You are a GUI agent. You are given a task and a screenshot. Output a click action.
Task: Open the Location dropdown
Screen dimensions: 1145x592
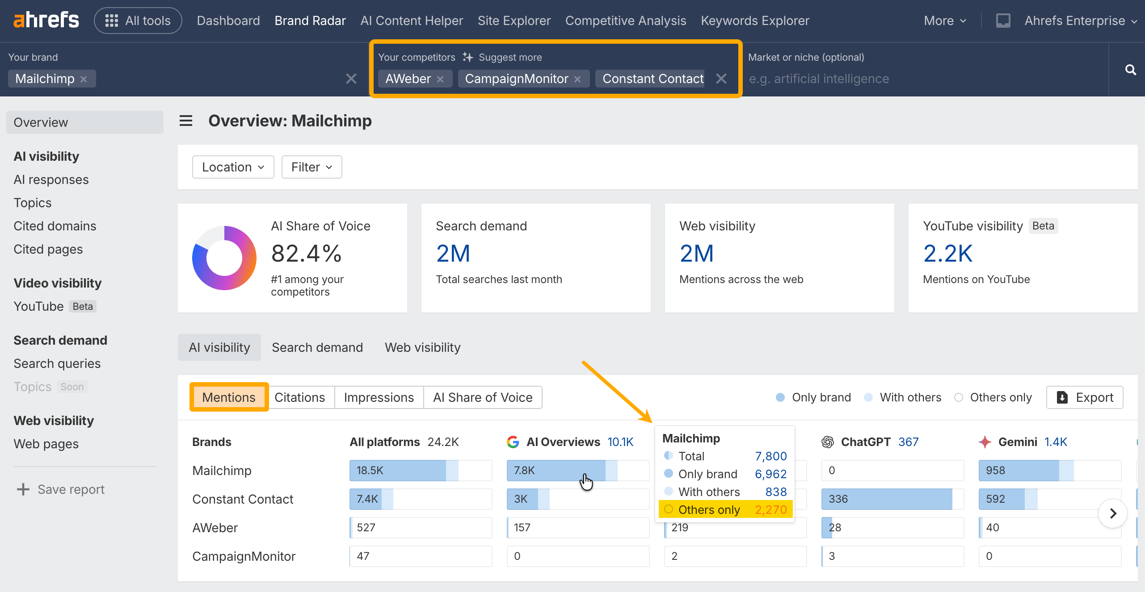tap(233, 167)
